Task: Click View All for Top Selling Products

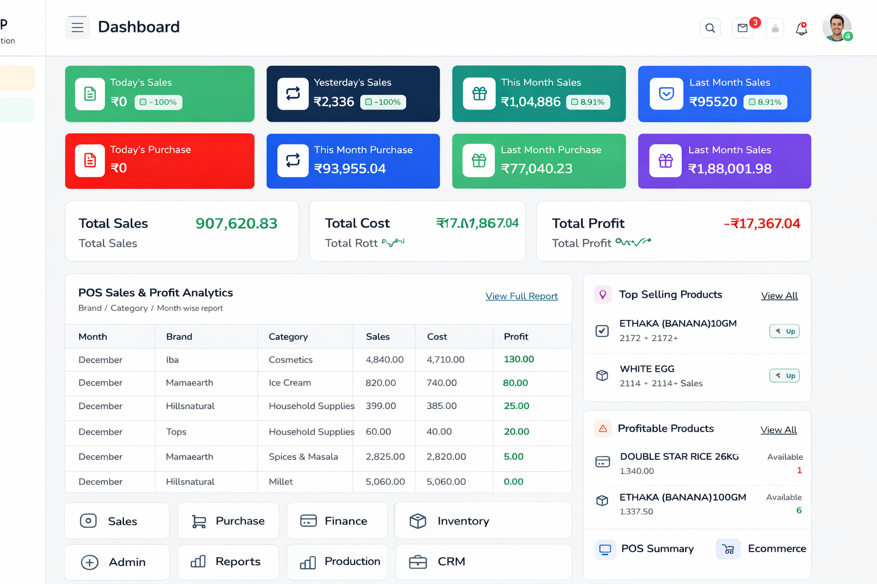Action: 779,295
